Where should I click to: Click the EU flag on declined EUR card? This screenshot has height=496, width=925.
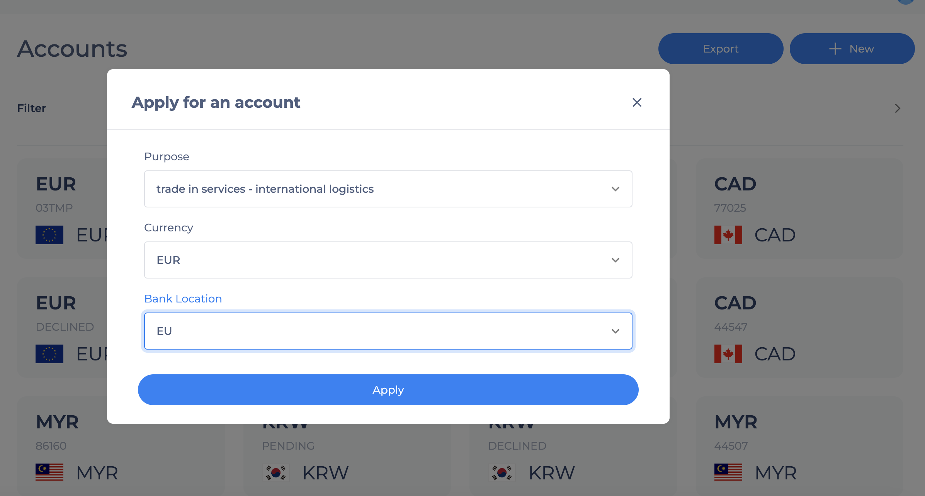(x=49, y=354)
